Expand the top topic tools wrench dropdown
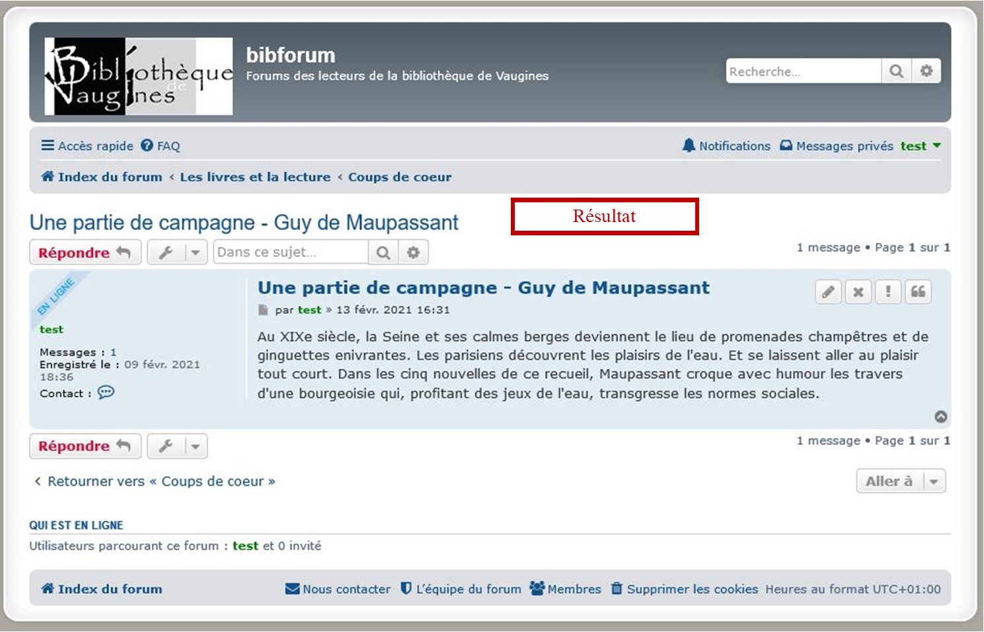The image size is (984, 632). (x=177, y=253)
